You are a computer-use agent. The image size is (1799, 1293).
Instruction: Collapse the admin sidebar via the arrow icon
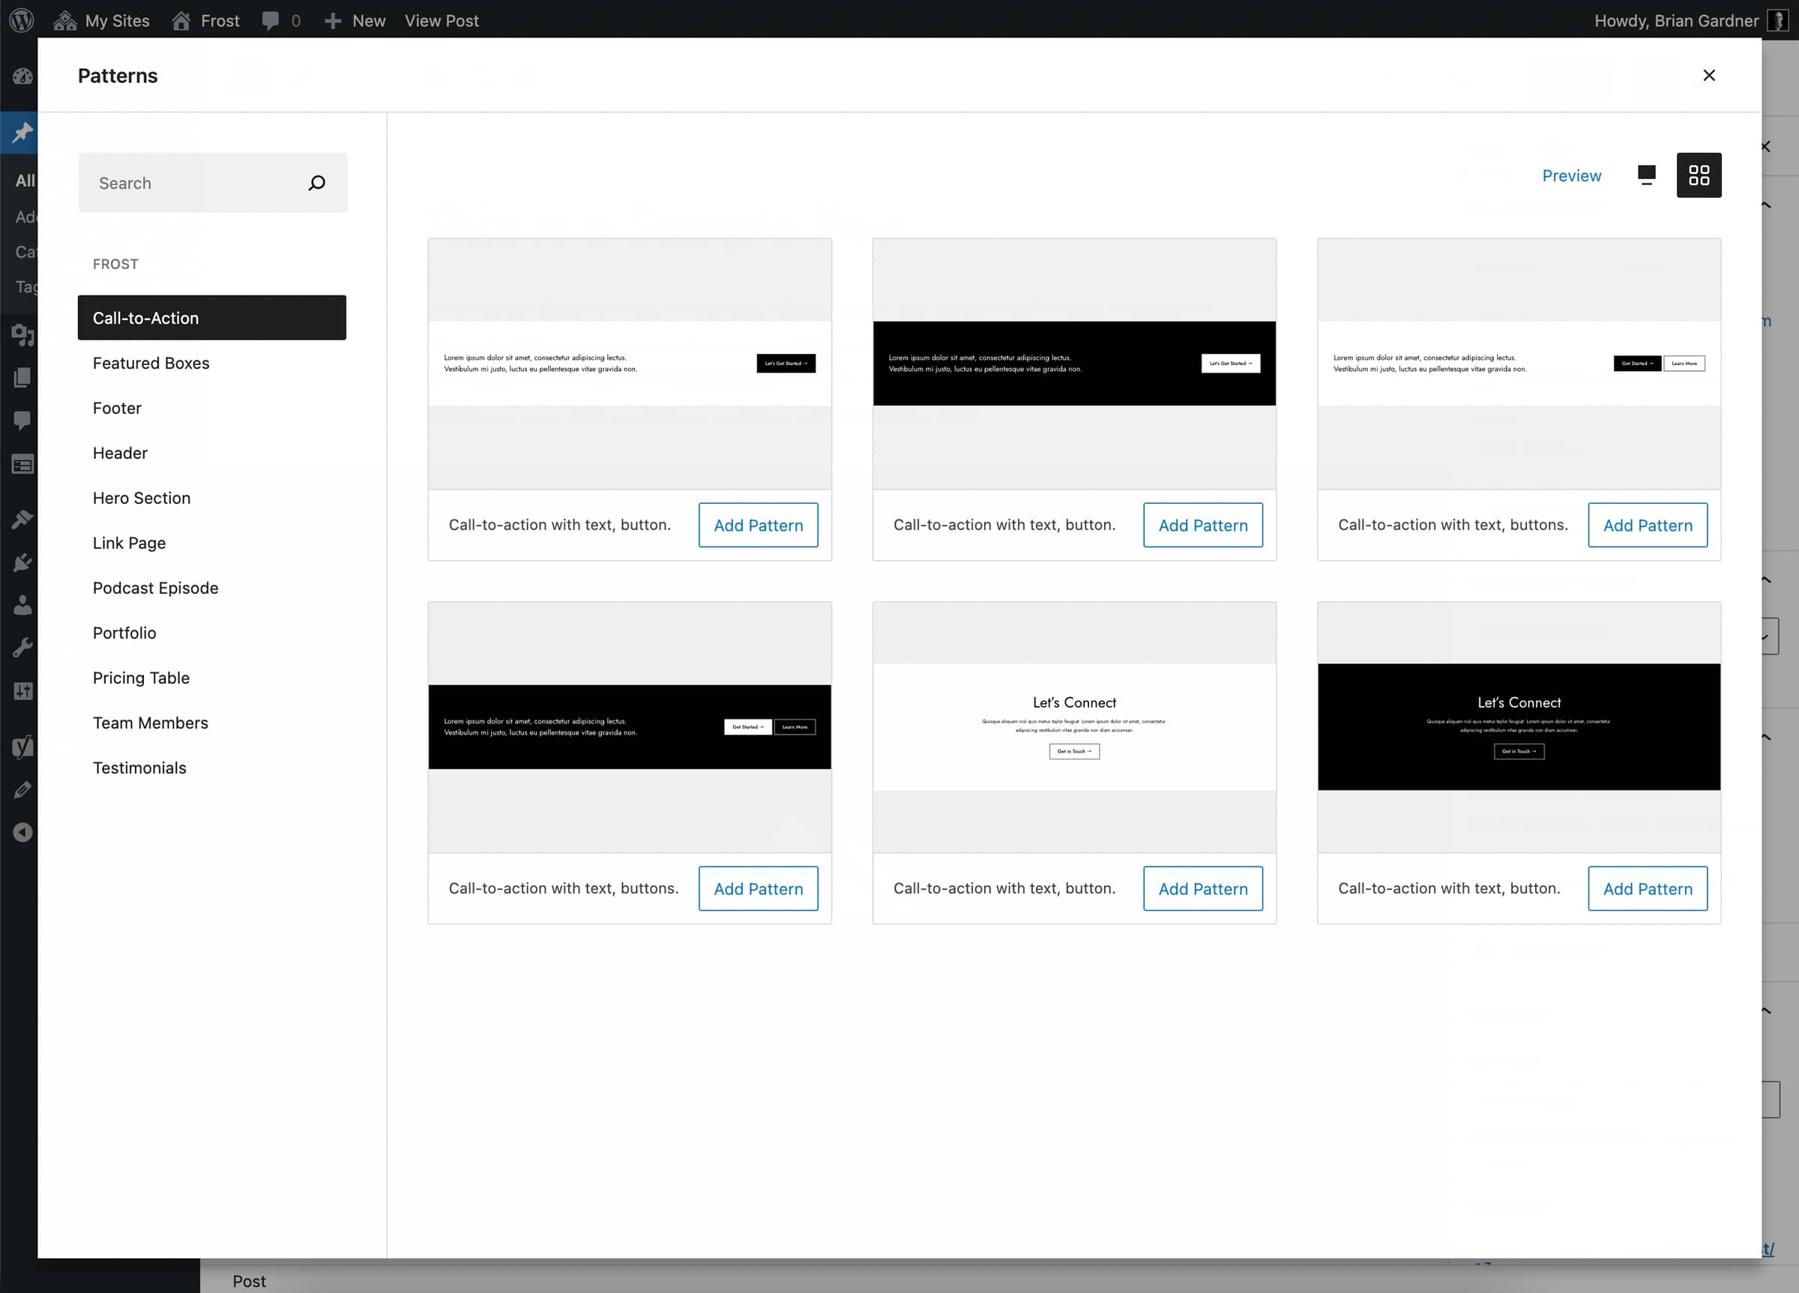click(x=22, y=832)
